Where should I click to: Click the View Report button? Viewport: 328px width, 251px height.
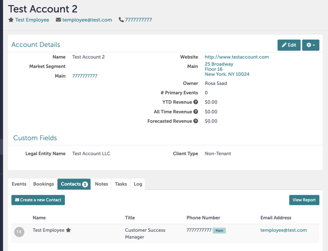(x=304, y=200)
